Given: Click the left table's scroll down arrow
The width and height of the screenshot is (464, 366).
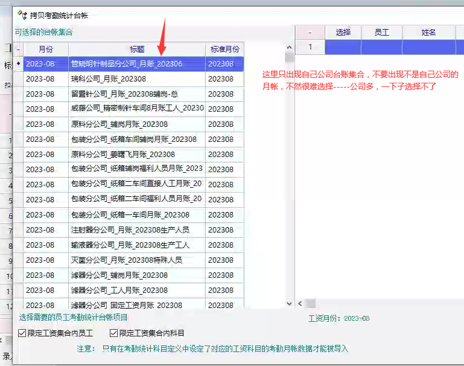Looking at the screenshot, I should click(289, 303).
